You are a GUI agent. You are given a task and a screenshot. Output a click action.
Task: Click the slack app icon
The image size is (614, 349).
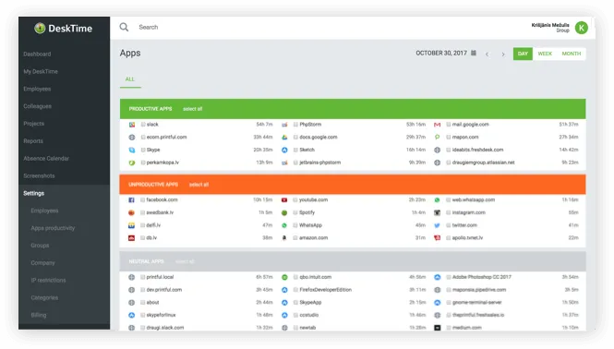132,125
